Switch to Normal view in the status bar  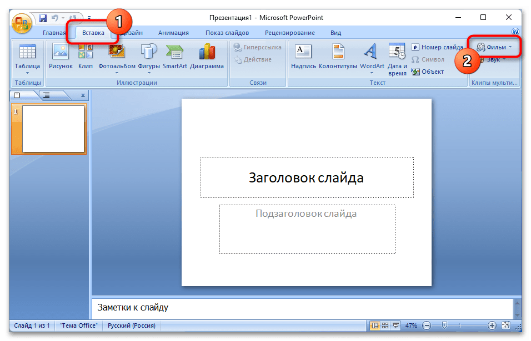pyautogui.click(x=375, y=325)
